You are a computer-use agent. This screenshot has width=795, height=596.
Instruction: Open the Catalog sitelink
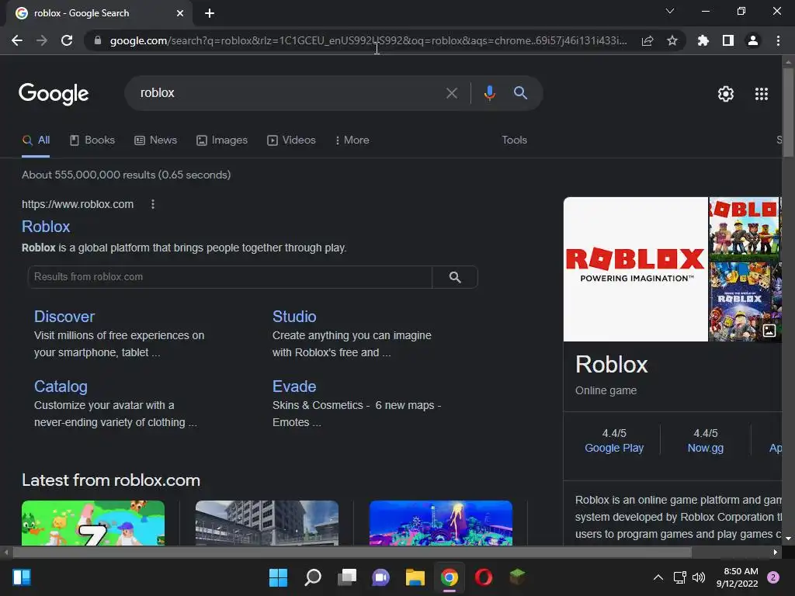point(61,386)
